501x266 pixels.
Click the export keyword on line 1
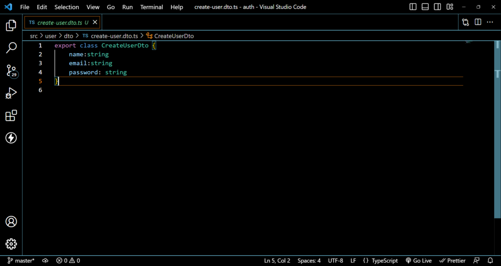pos(65,45)
